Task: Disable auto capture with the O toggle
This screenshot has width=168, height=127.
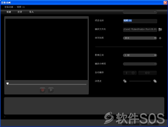Action: [x=133, y=73]
